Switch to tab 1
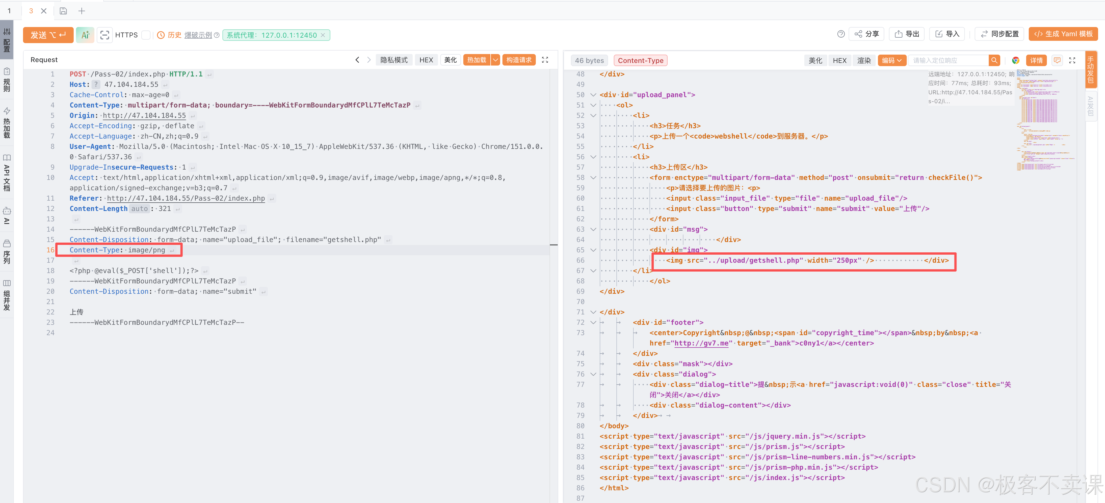Image resolution: width=1105 pixels, height=503 pixels. click(x=9, y=11)
